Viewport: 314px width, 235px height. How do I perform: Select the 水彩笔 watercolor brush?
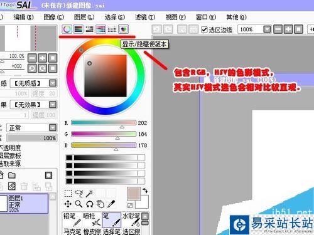[131, 219]
